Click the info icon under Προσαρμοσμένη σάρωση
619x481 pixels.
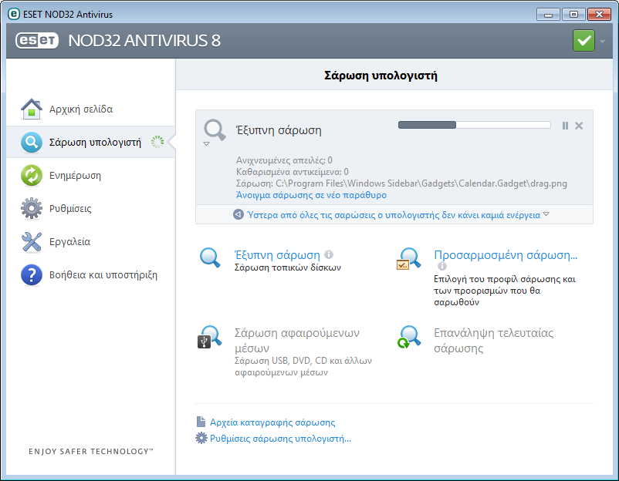click(x=442, y=266)
